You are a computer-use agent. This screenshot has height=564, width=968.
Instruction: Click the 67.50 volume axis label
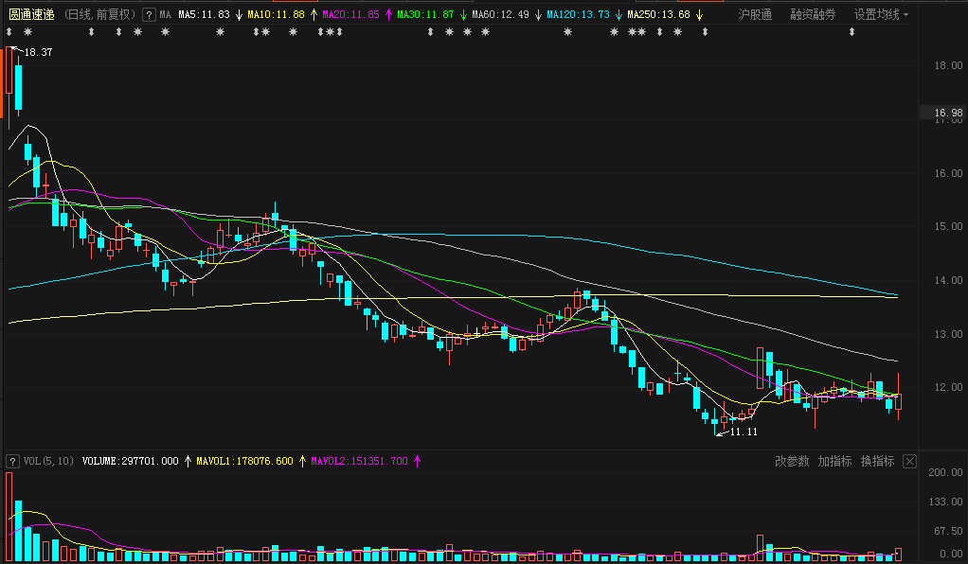[948, 531]
